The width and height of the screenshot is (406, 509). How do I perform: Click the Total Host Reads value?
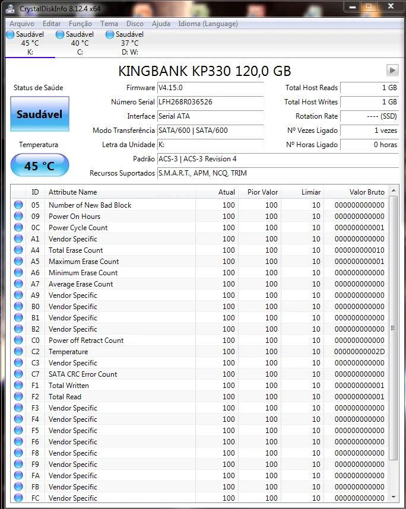click(x=369, y=88)
